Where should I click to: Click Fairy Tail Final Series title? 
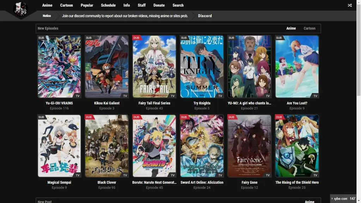[154, 103]
